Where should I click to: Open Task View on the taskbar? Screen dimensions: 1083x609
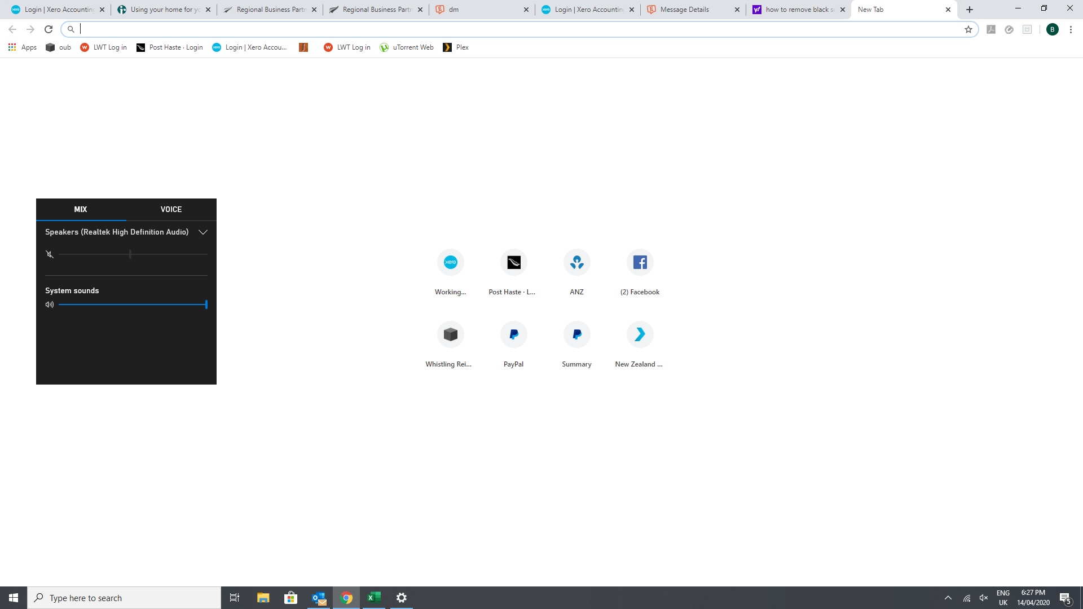[235, 598]
